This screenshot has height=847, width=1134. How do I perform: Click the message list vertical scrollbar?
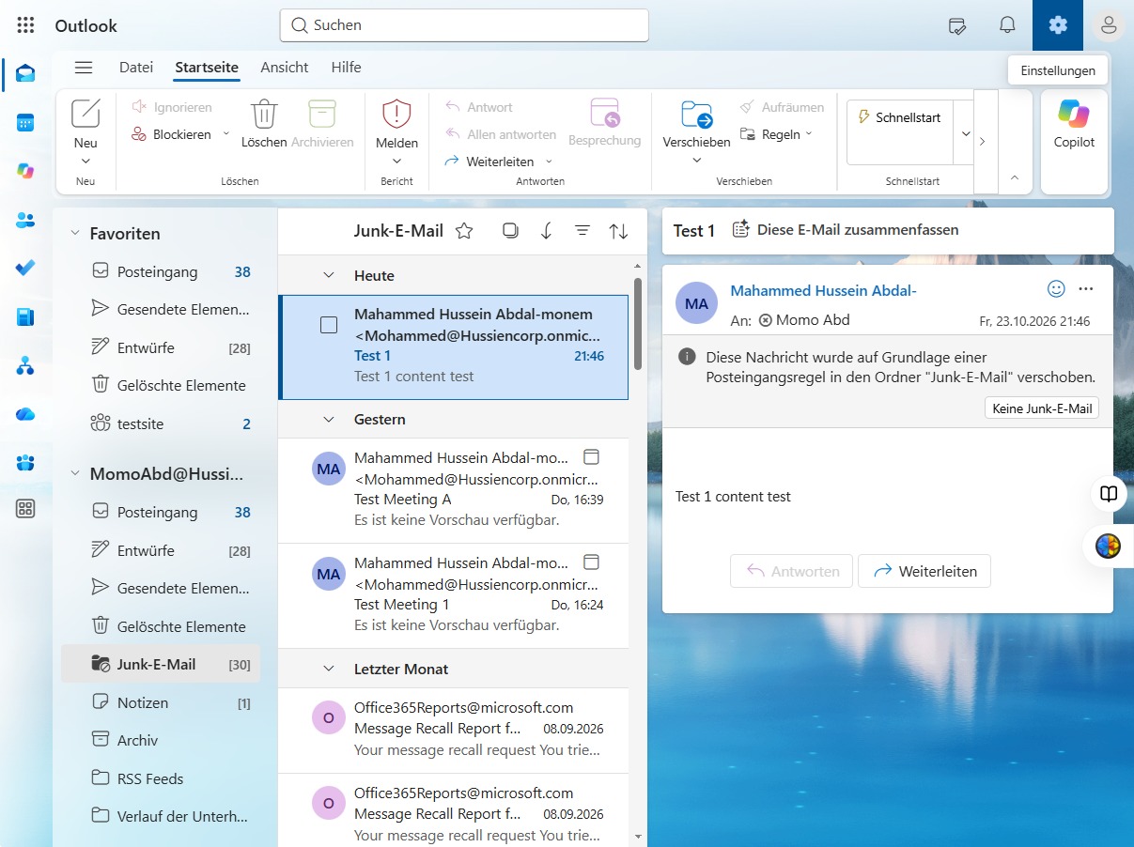(639, 323)
